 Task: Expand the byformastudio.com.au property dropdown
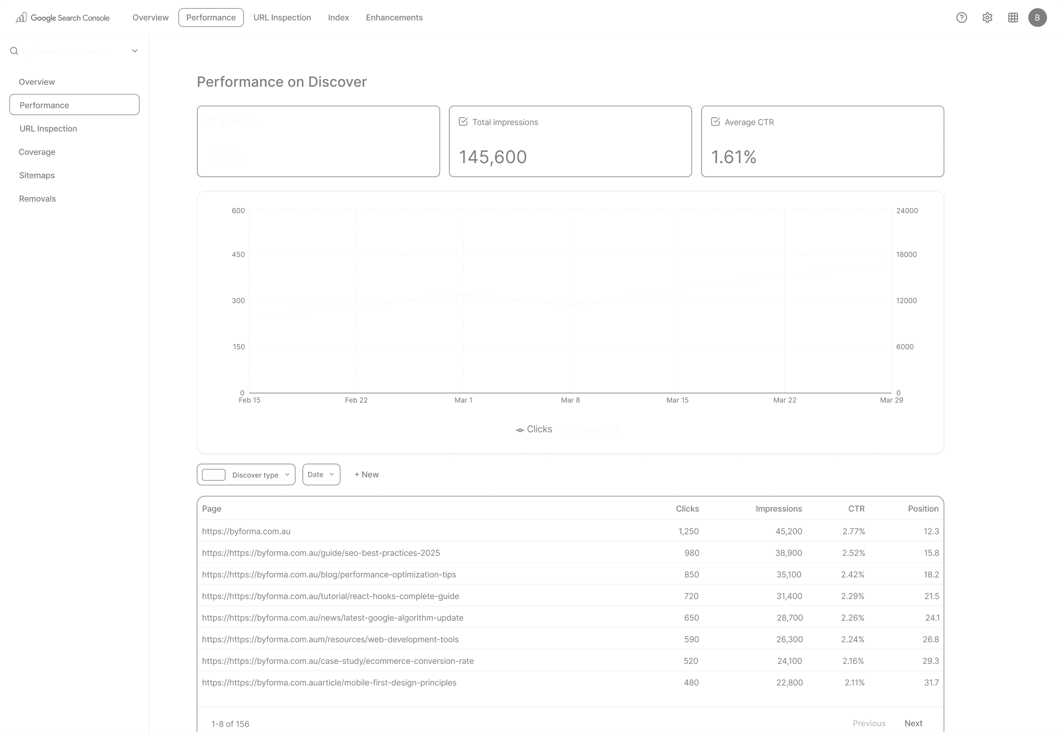click(x=135, y=51)
